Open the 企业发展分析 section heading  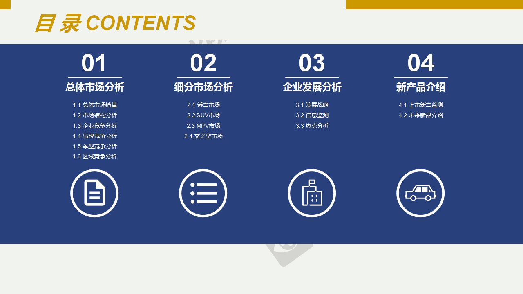coord(312,87)
